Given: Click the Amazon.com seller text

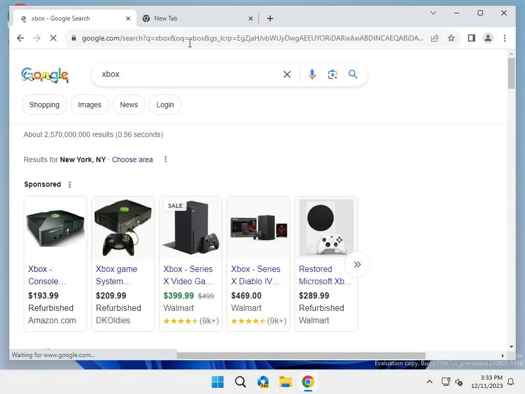Looking at the screenshot, I should (52, 321).
